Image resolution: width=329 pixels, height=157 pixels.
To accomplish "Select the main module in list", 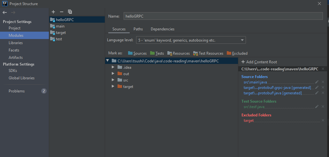I will pos(77,26).
